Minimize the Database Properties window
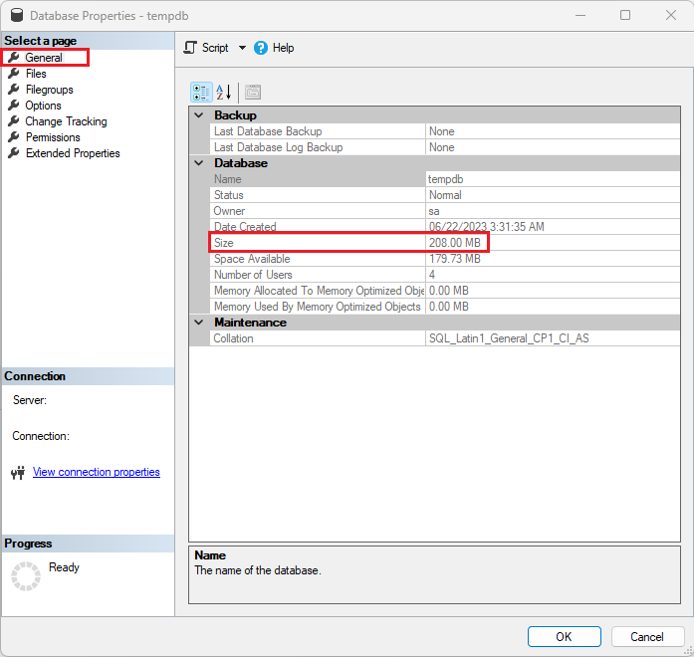This screenshot has height=657, width=694. [580, 16]
